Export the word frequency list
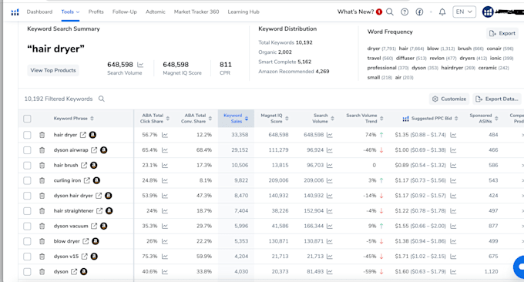 (502, 33)
